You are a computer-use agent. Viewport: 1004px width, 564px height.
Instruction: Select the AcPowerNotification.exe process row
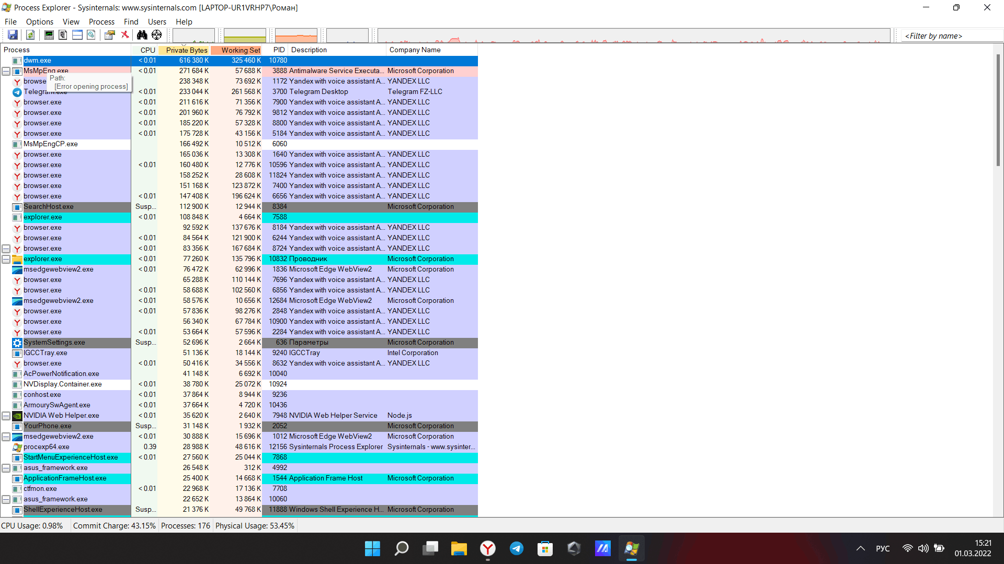point(239,374)
